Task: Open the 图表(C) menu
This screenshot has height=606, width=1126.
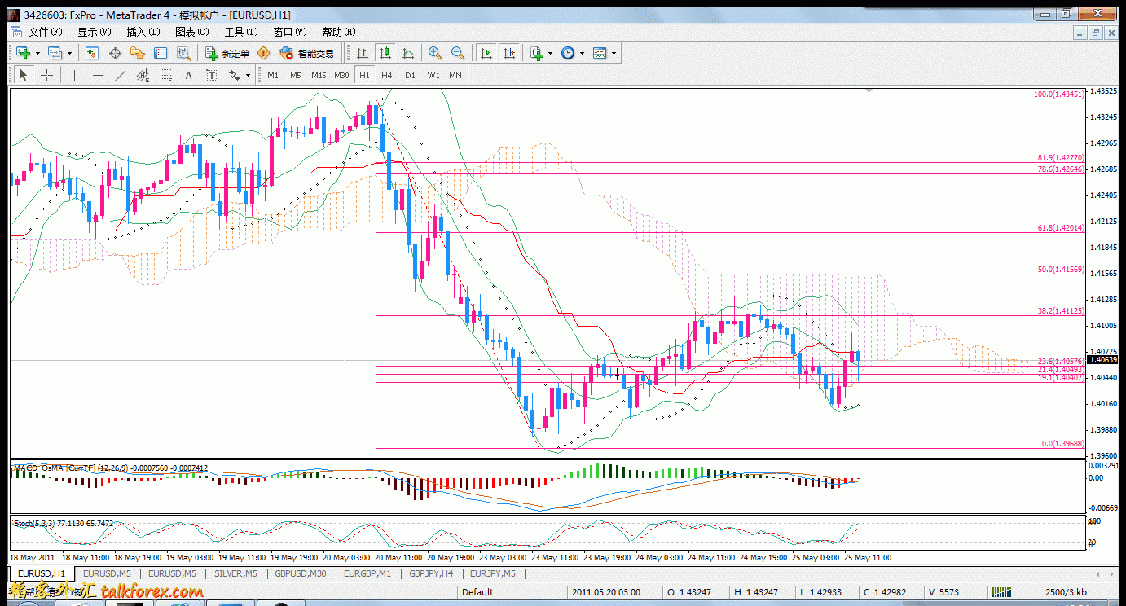Action: point(192,32)
